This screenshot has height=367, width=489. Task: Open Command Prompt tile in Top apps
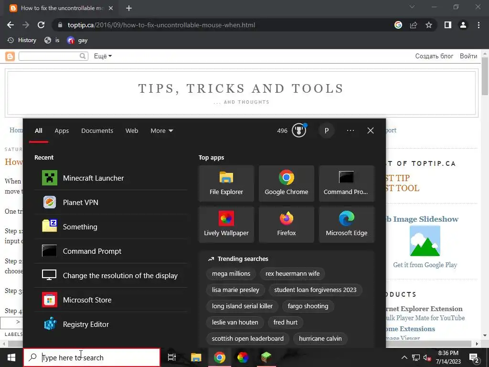pyautogui.click(x=347, y=183)
